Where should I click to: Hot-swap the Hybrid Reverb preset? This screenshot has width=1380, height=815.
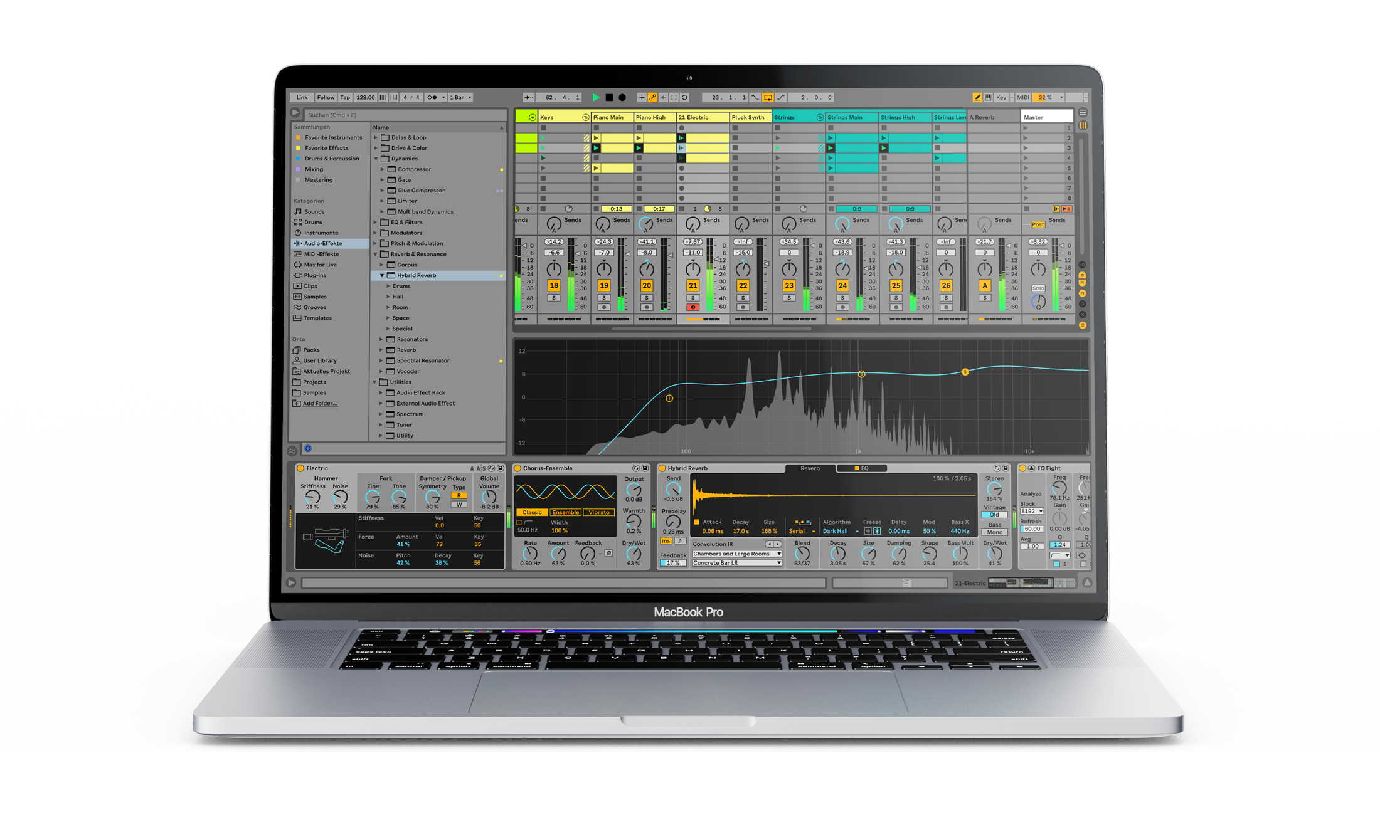997,468
